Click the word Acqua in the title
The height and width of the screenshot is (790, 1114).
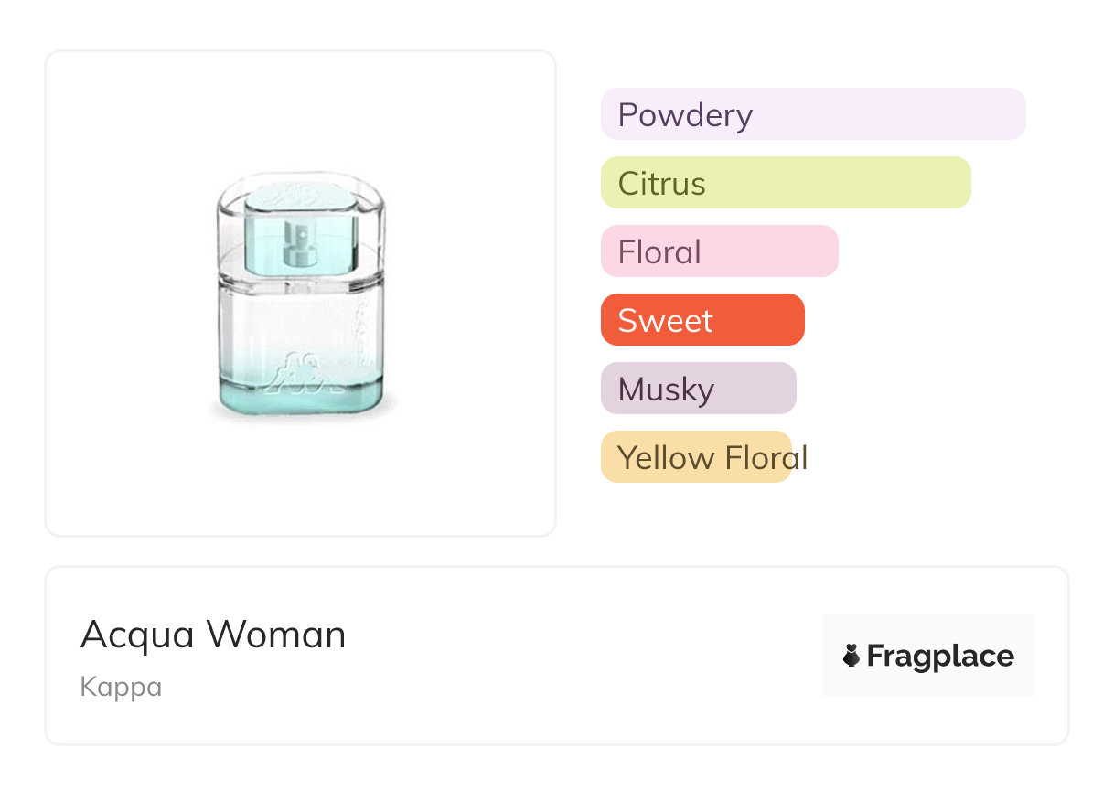135,635
